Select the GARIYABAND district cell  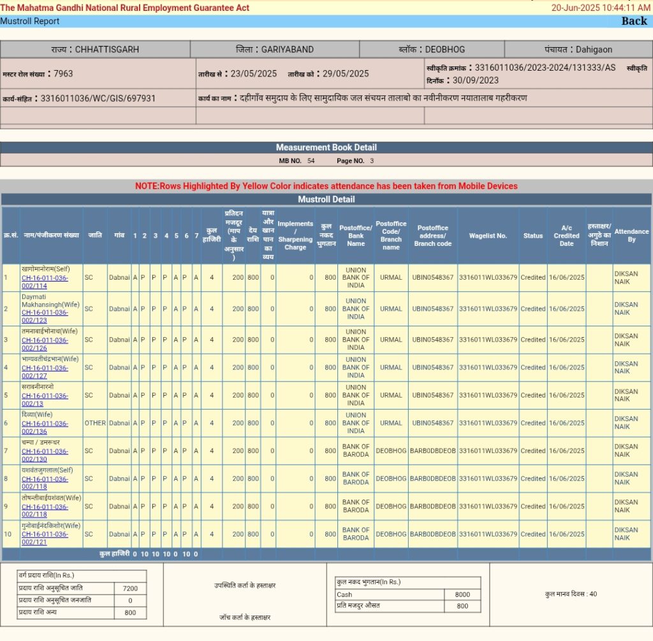275,49
